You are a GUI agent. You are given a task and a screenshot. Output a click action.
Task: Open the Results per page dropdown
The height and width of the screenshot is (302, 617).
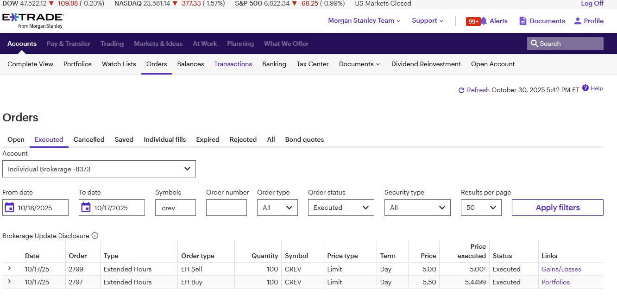[481, 208]
